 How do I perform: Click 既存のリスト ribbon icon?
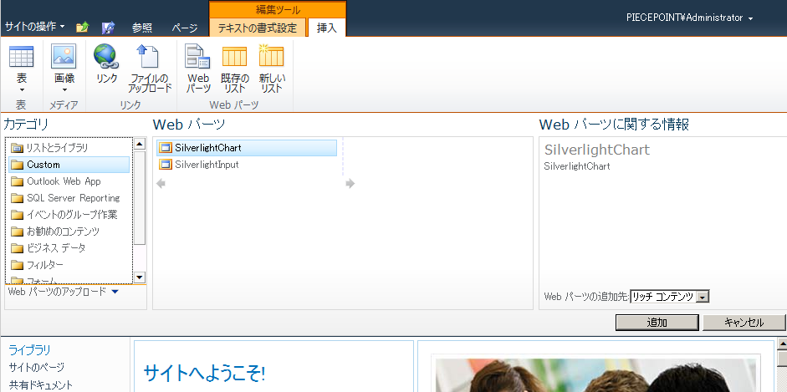tap(234, 56)
